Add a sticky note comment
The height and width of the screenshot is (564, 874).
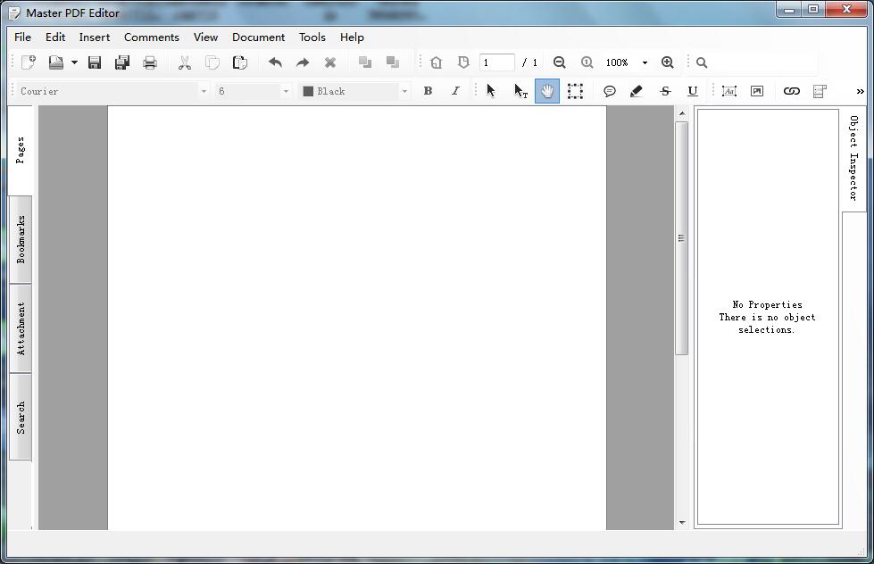click(x=610, y=91)
